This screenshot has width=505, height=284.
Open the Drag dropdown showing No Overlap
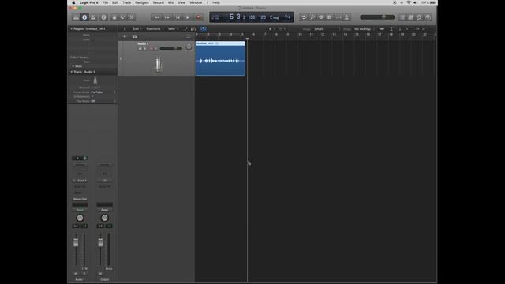click(365, 29)
